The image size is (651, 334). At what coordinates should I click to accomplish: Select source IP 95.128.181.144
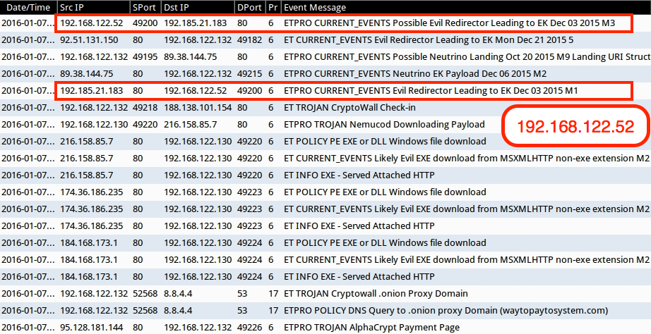[x=92, y=328]
